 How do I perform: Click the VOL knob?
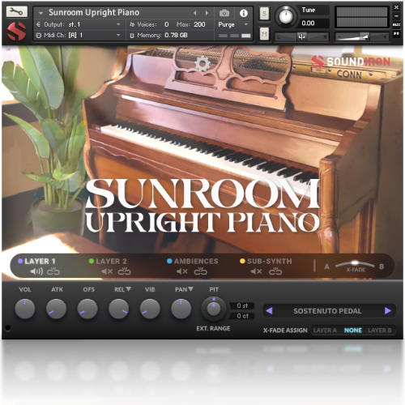pyautogui.click(x=25, y=309)
